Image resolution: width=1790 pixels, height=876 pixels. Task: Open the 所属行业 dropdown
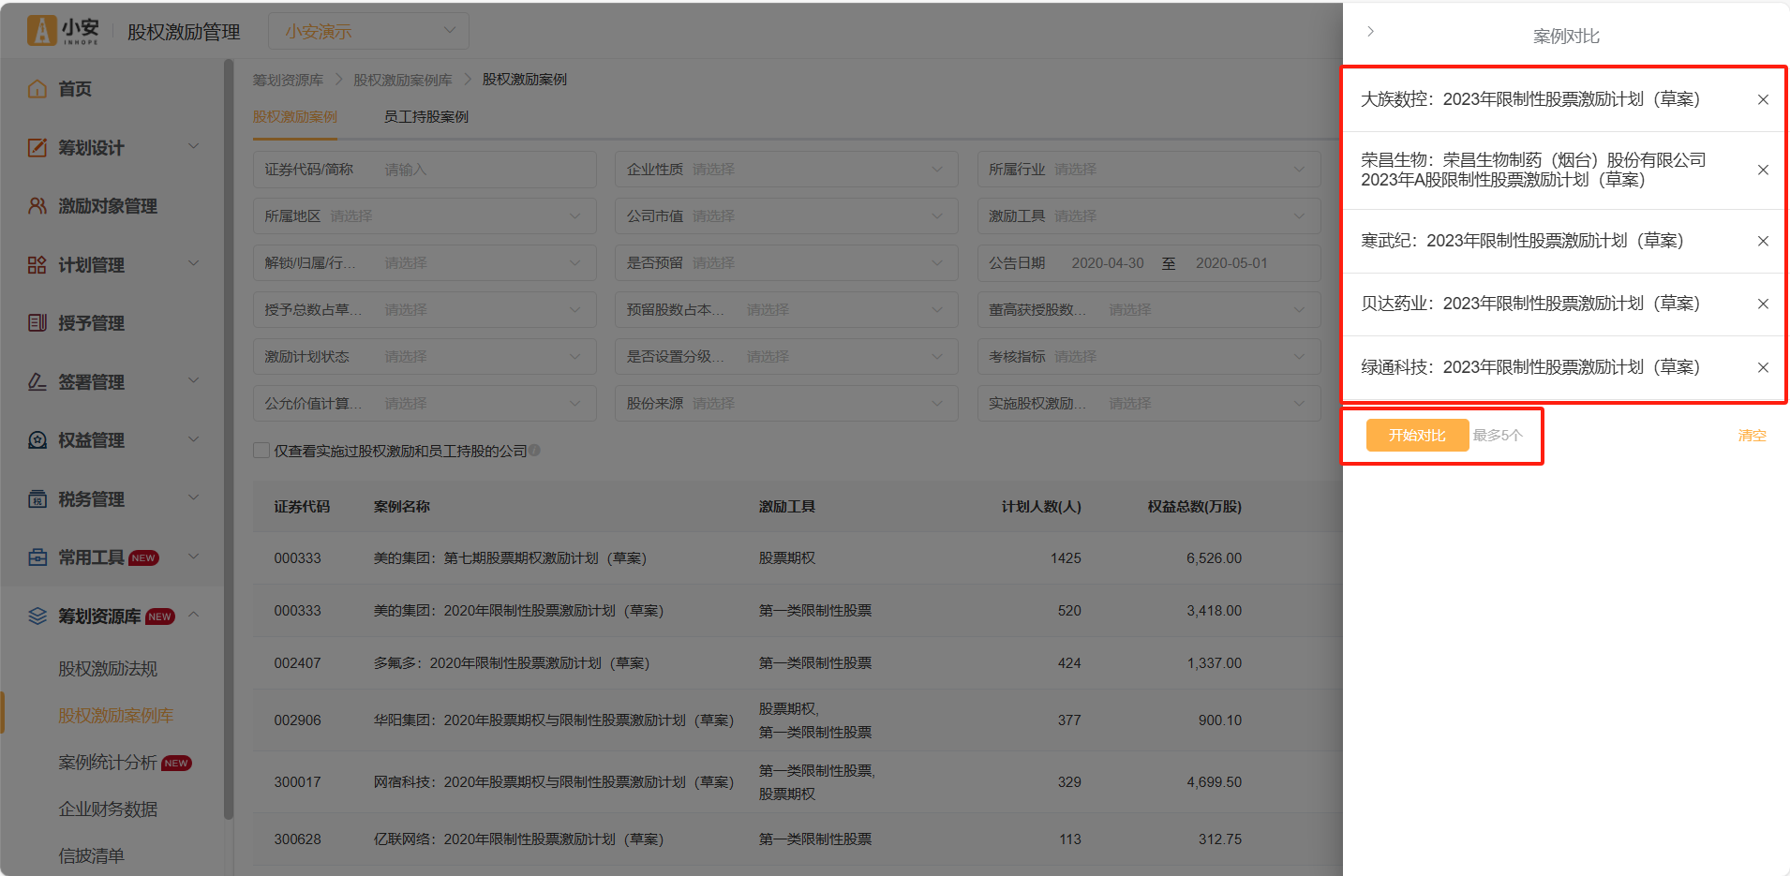[x=1149, y=170]
